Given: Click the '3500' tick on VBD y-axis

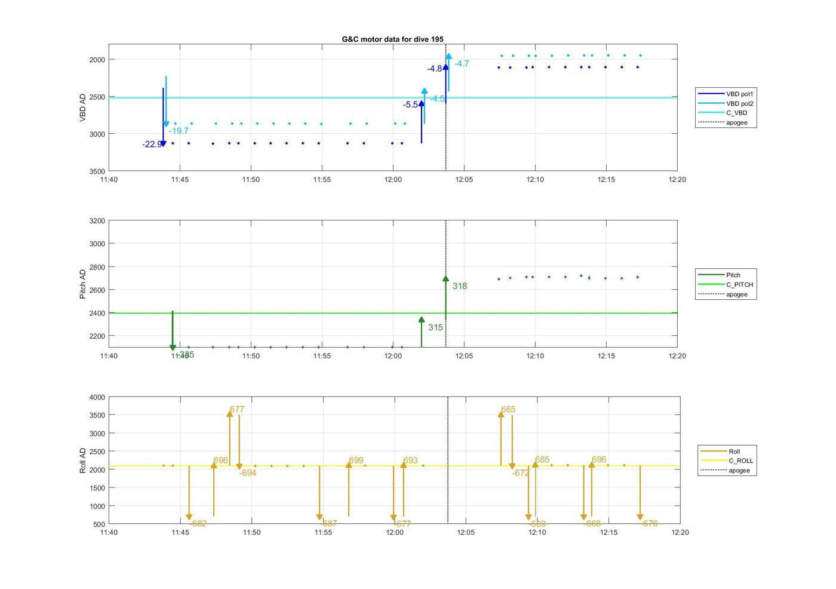Looking at the screenshot, I should coord(97,171).
